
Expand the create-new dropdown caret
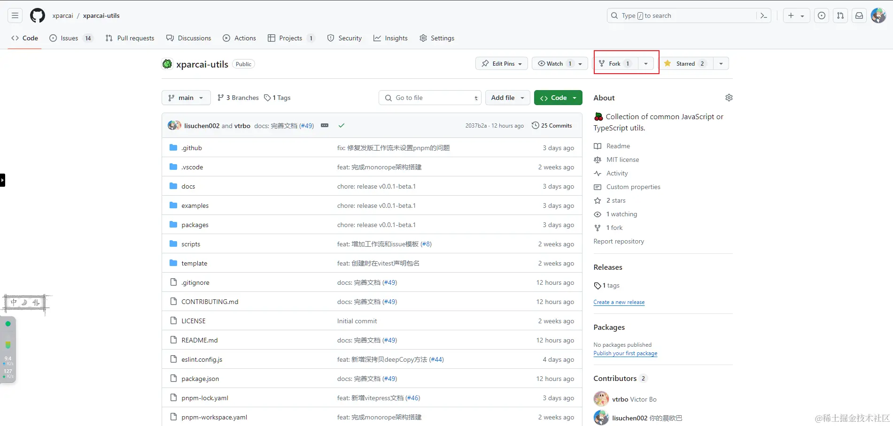pyautogui.click(x=802, y=16)
